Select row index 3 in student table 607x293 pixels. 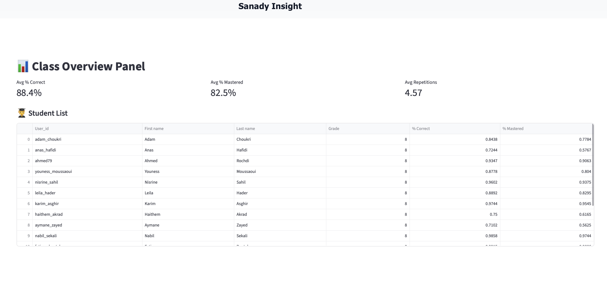coord(28,172)
